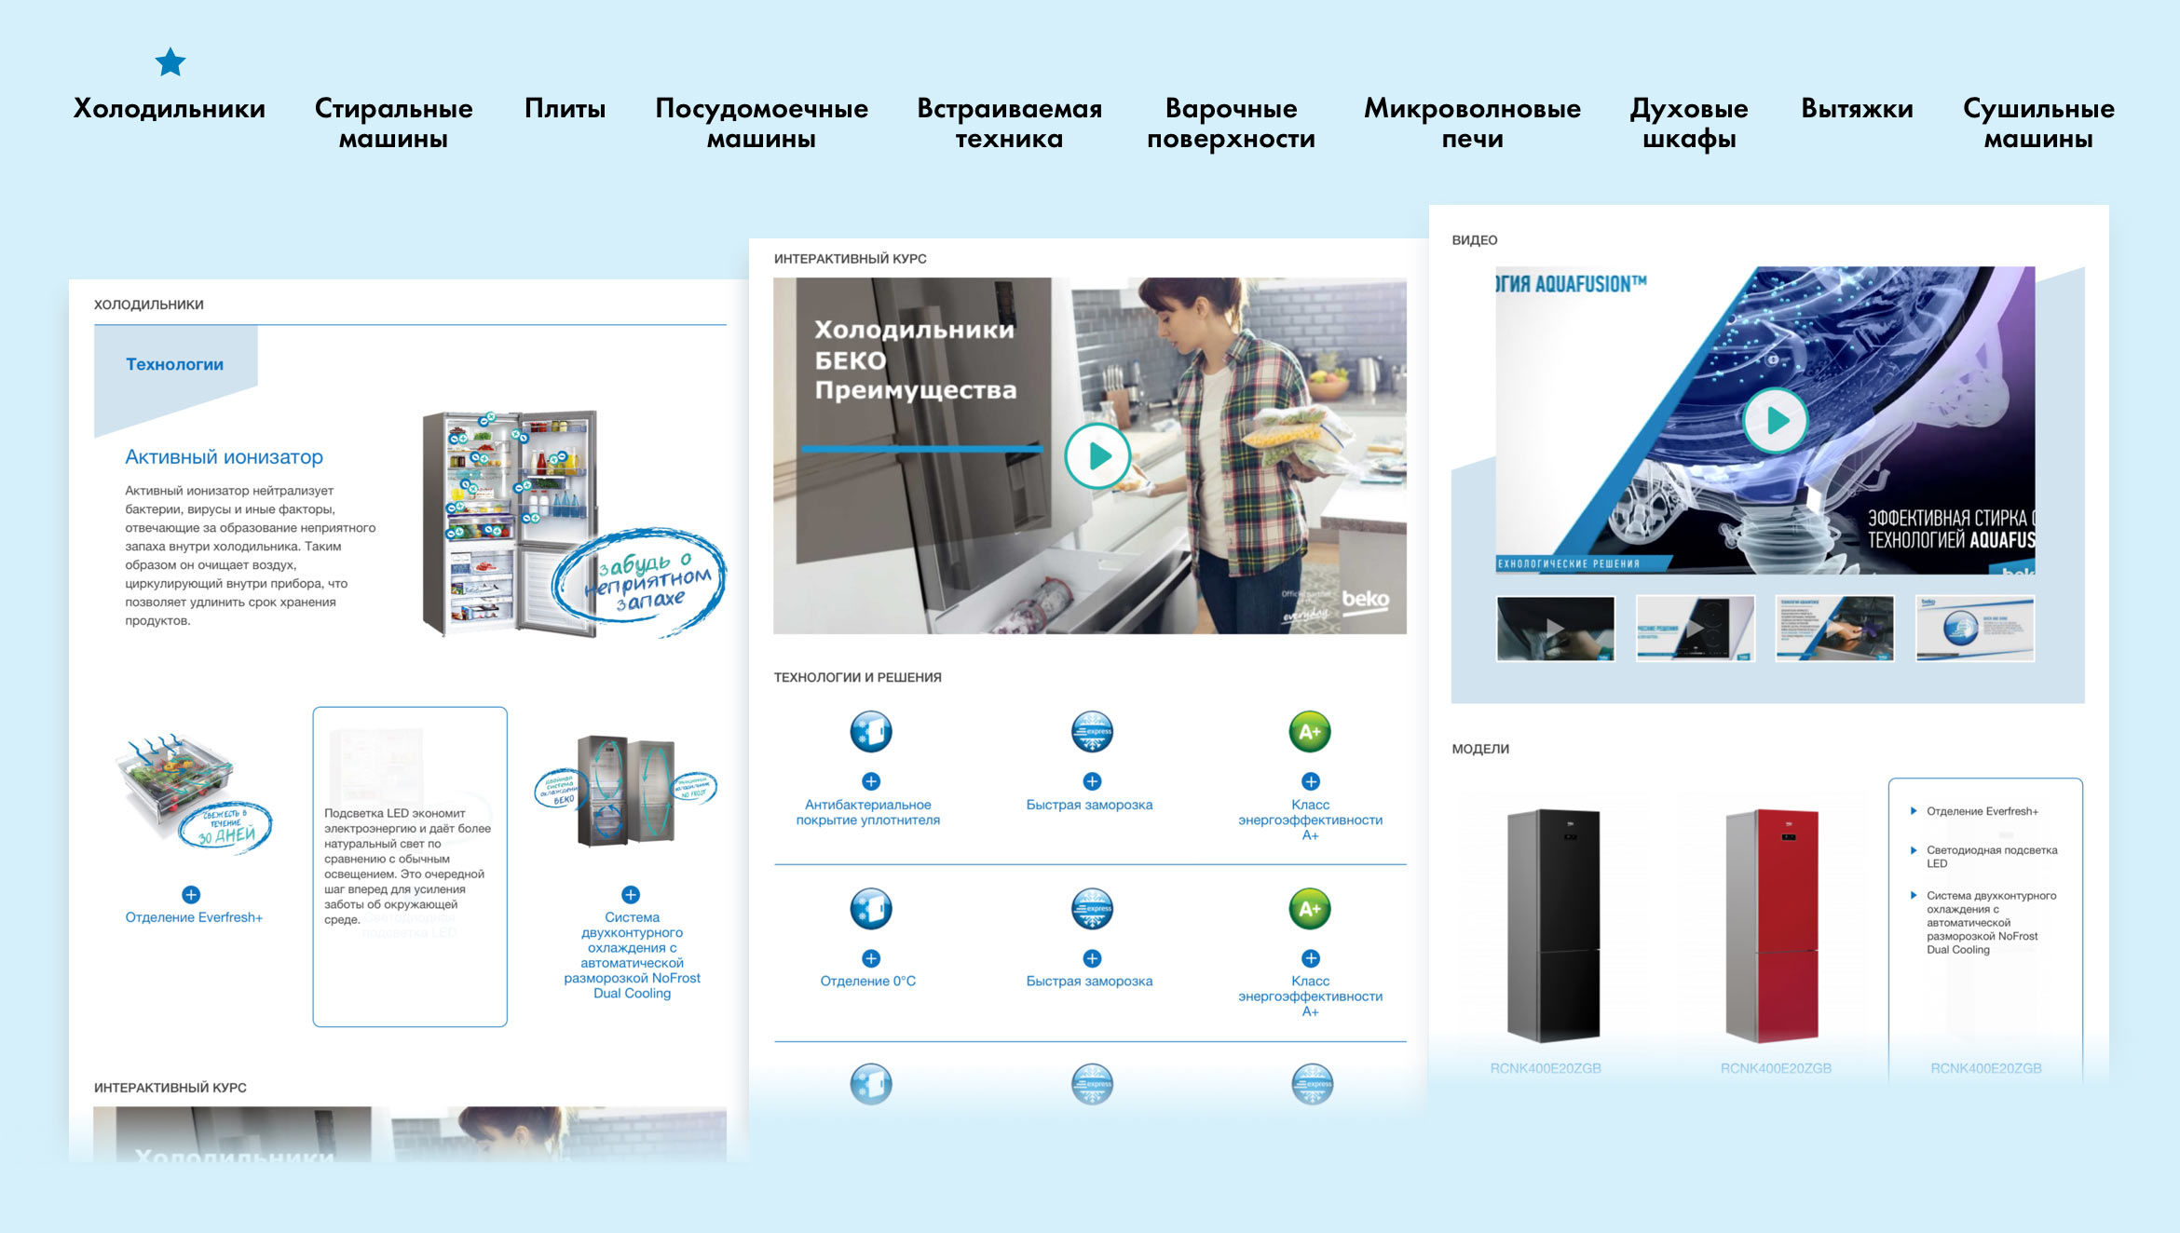Image resolution: width=2180 pixels, height=1233 pixels.
Task: Expand second-row Класс энергоэффективности A+ plus
Action: tap(1311, 958)
